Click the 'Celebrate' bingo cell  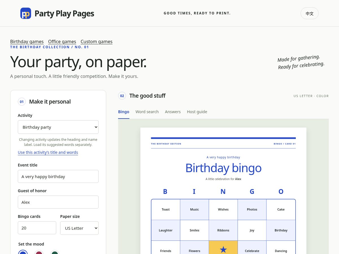(x=252, y=248)
